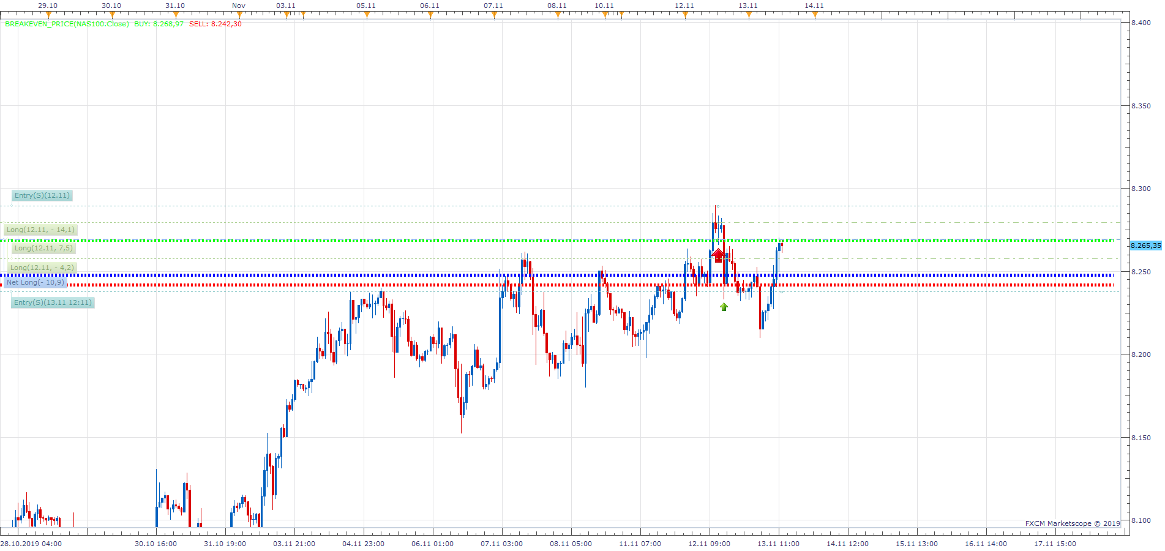Click the orange day marker under 10.11

605,15
